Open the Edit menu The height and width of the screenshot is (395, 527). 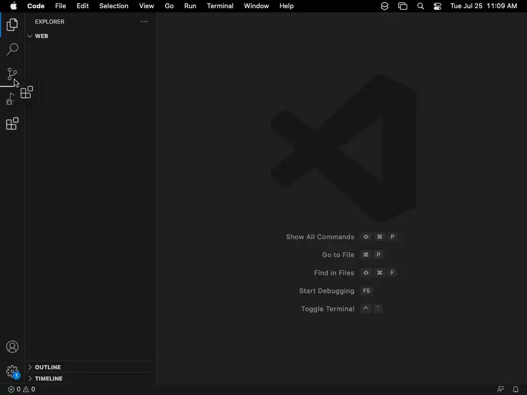(x=83, y=6)
